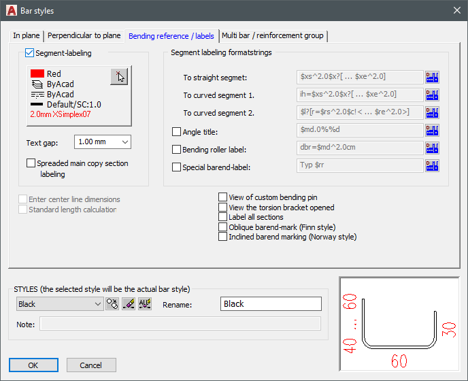The width and height of the screenshot is (468, 381).
Task: Click the Cancel button
Action: coord(91,365)
